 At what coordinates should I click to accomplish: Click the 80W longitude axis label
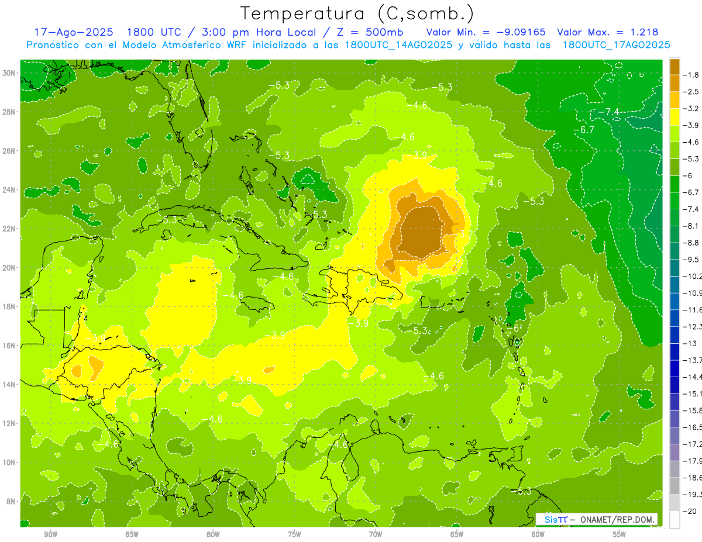pyautogui.click(x=213, y=534)
